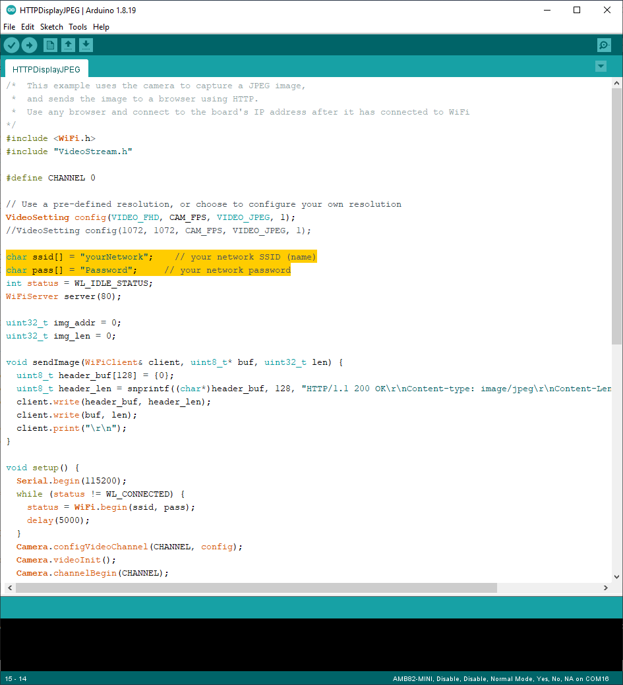Minimize the Arduino window
The height and width of the screenshot is (685, 623).
click(547, 10)
